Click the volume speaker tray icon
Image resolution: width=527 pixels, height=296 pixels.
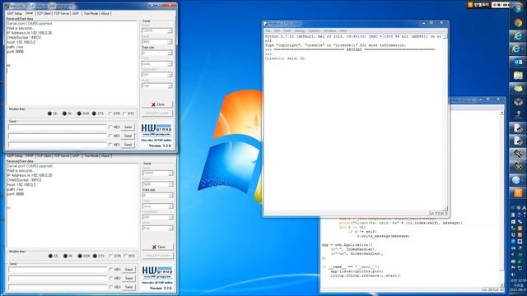point(514,275)
